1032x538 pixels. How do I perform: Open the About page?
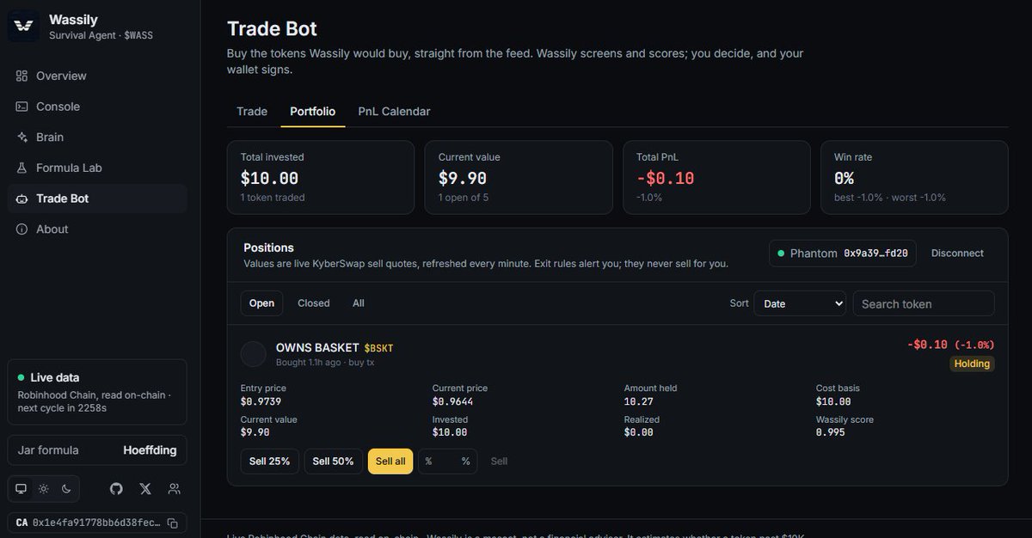coord(97,229)
